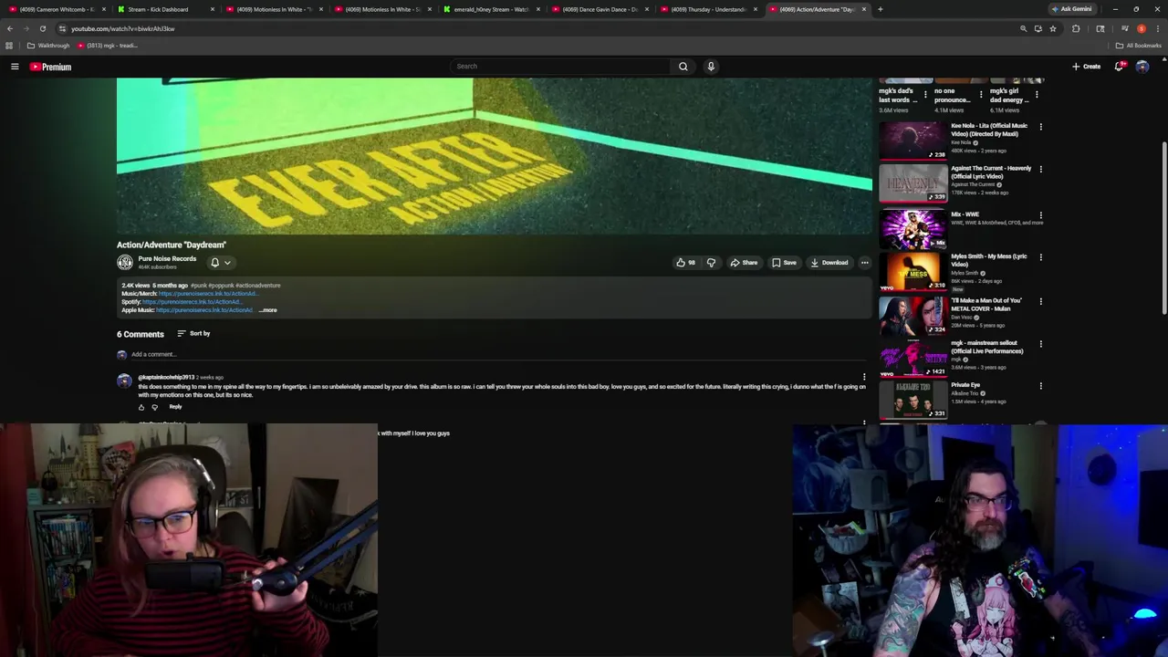Dislike the Daydream video
This screenshot has width=1168, height=657.
click(711, 263)
